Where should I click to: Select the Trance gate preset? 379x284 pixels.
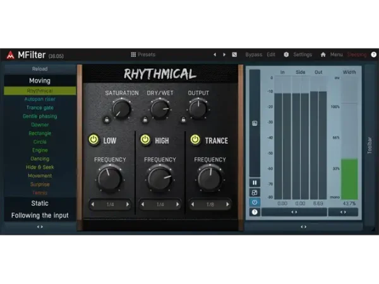[40, 108]
